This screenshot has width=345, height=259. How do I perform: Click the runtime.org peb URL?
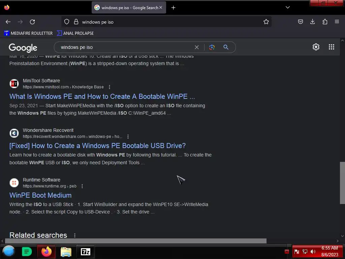click(x=50, y=186)
